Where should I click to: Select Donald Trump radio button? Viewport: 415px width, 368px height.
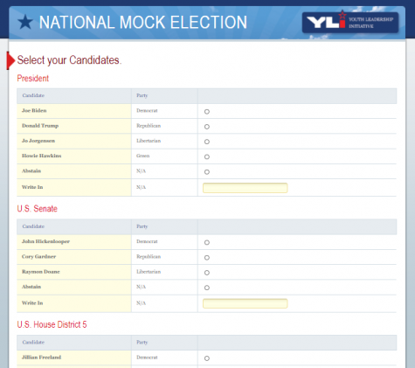(x=207, y=127)
